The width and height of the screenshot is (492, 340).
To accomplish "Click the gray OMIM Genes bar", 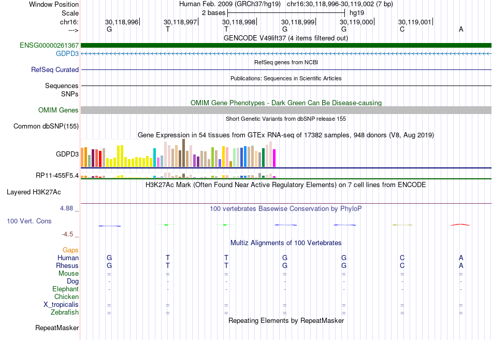I will 286,110.
